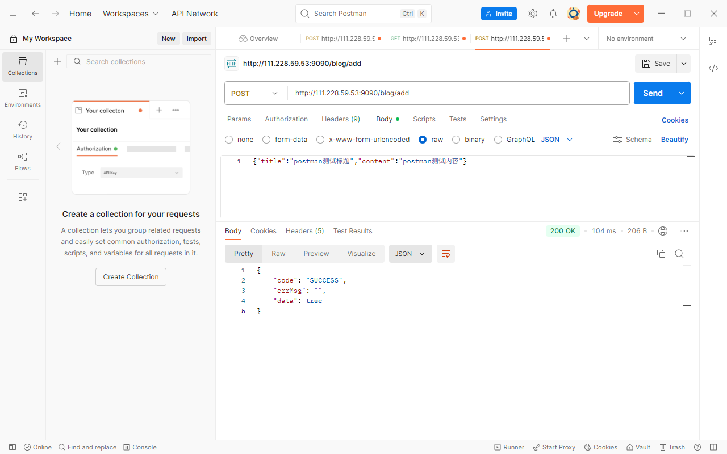Show the open tabs list chevron
Screen dimensions: 727x454
click(587, 39)
